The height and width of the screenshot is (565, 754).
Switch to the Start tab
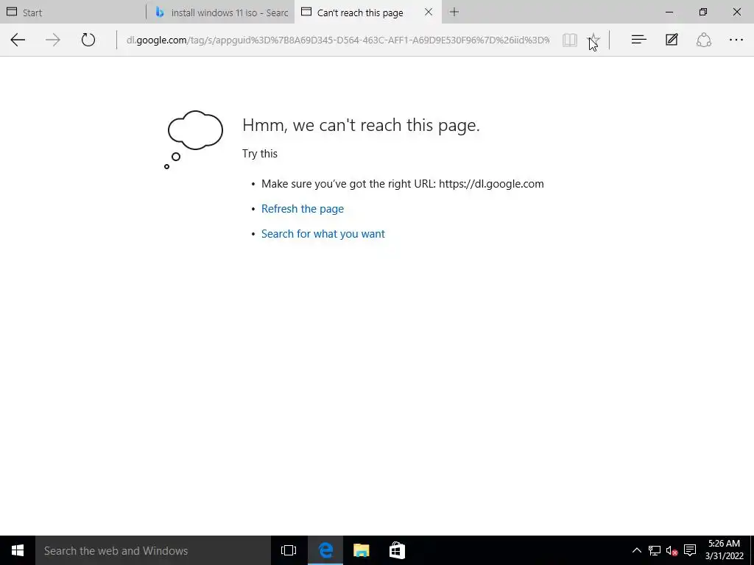(x=73, y=12)
